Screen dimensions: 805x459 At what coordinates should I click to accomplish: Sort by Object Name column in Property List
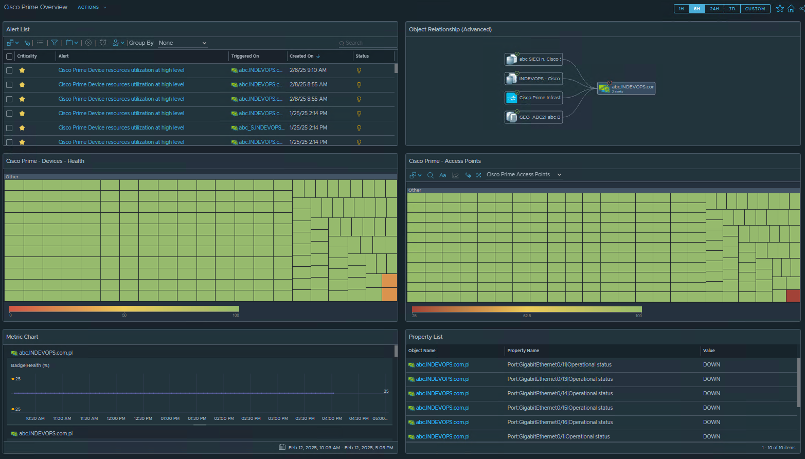pos(422,351)
